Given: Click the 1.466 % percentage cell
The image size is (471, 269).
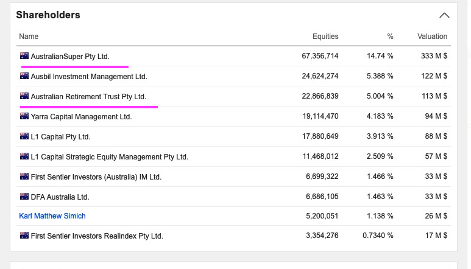Looking at the screenshot, I should point(380,176).
